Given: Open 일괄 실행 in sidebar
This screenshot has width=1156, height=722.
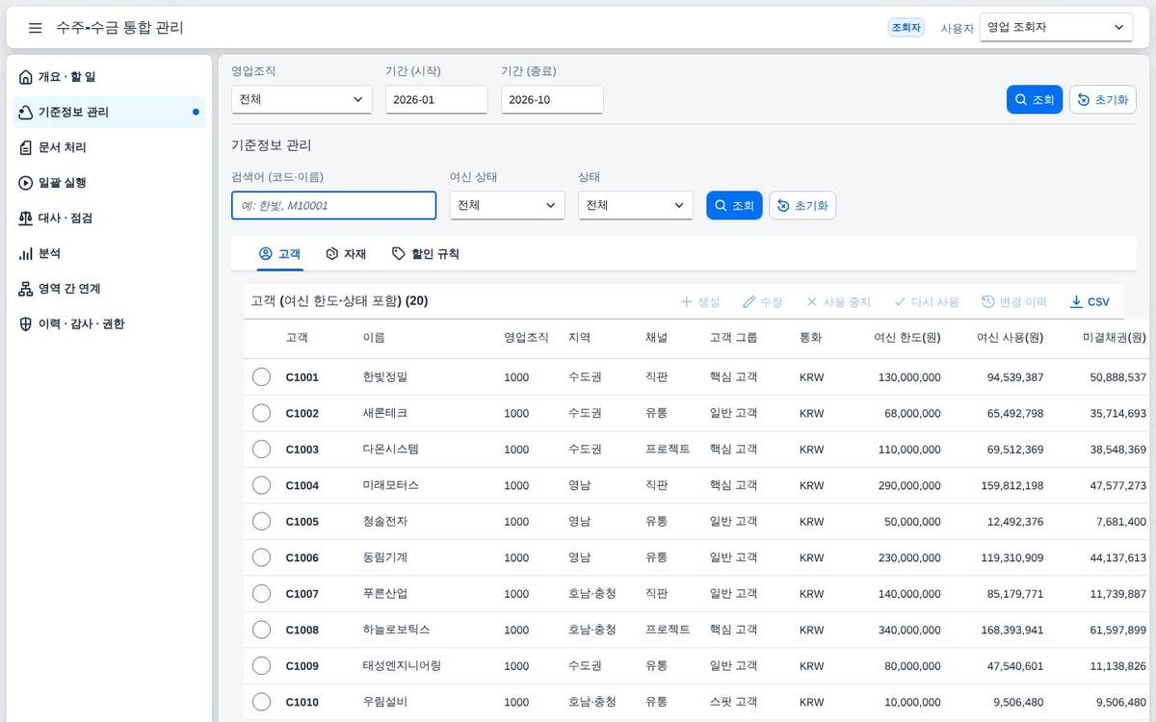Looking at the screenshot, I should click(x=109, y=183).
